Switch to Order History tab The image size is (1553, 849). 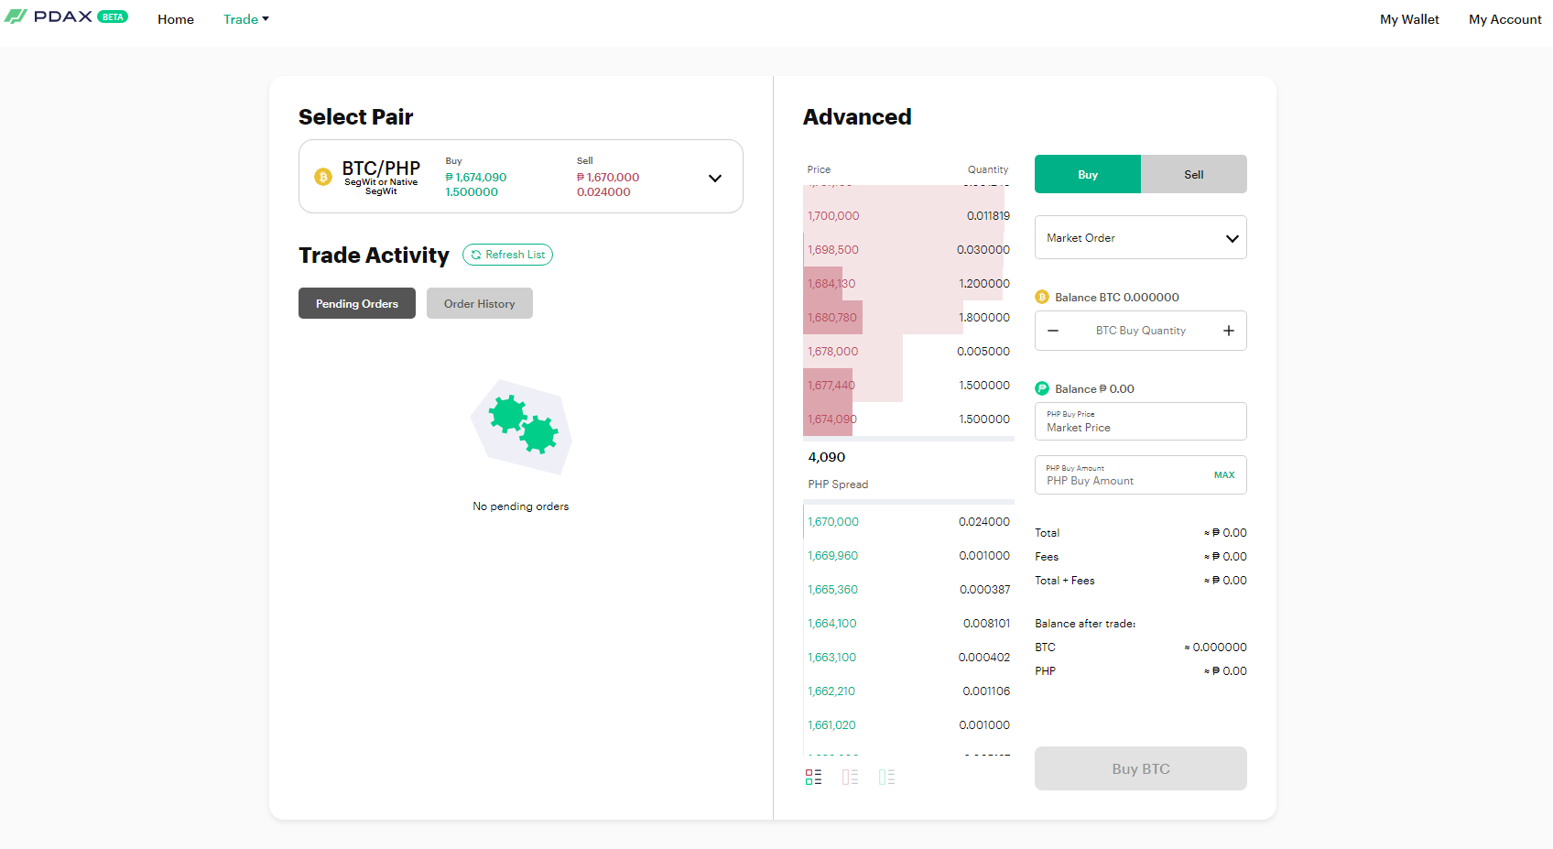(480, 303)
